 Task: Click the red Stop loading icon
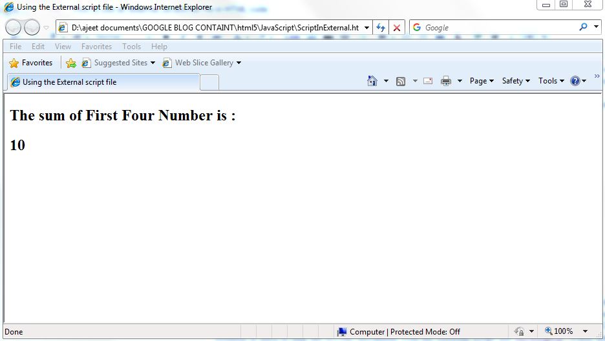click(397, 28)
